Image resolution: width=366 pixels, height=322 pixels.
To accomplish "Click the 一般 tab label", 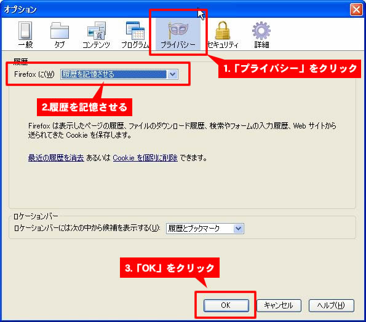I will [25, 44].
